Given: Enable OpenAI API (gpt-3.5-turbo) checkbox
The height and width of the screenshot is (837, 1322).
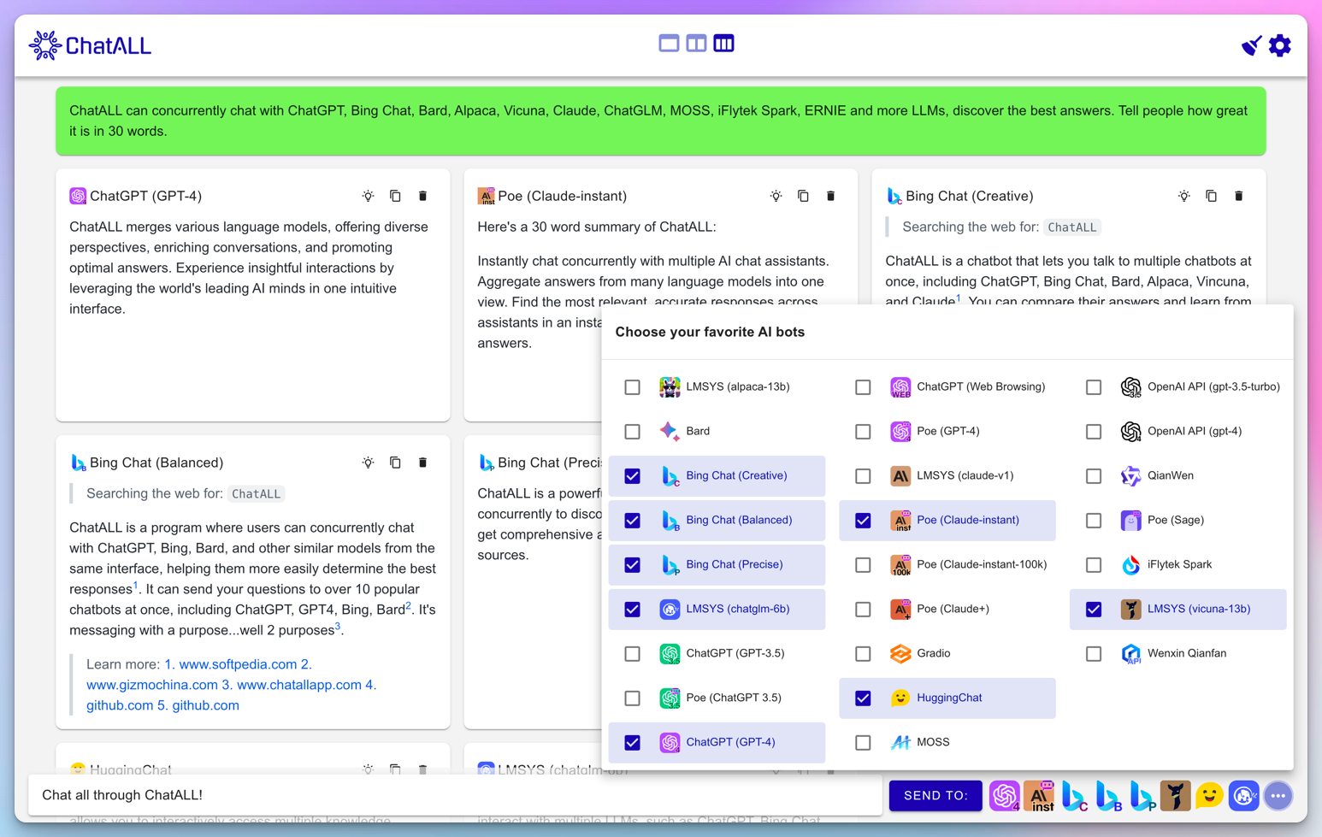Looking at the screenshot, I should click(1094, 387).
